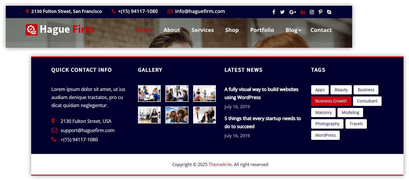
Task: Expand the Blog dropdown menu
Action: (293, 30)
